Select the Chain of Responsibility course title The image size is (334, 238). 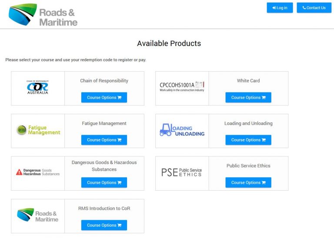(104, 81)
